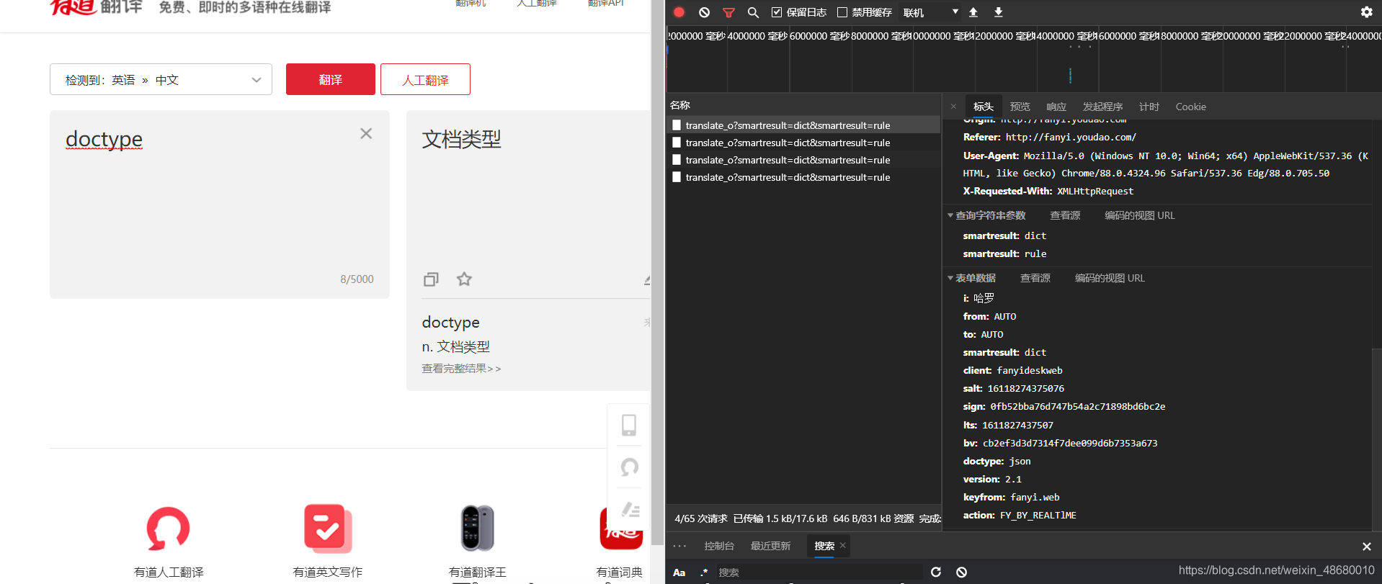Open the 有道词典 product icon

620,529
